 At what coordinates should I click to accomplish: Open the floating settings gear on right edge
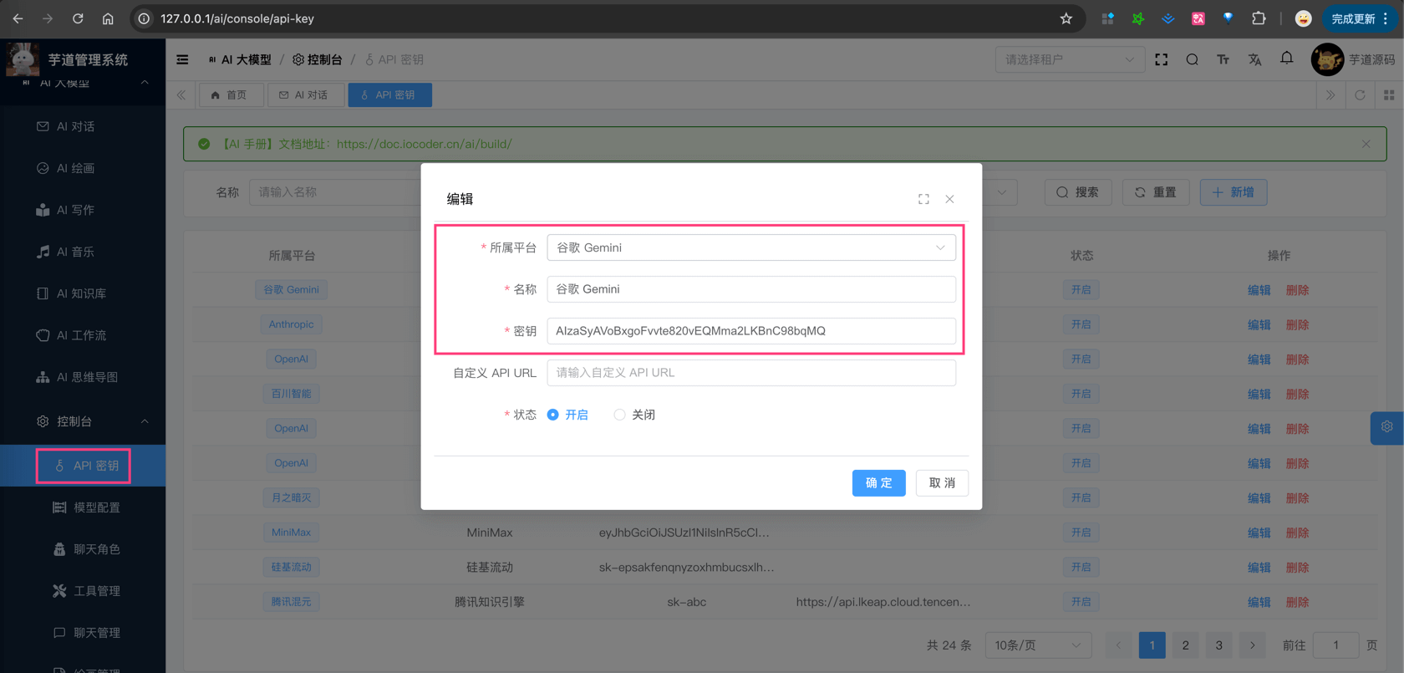tap(1386, 427)
